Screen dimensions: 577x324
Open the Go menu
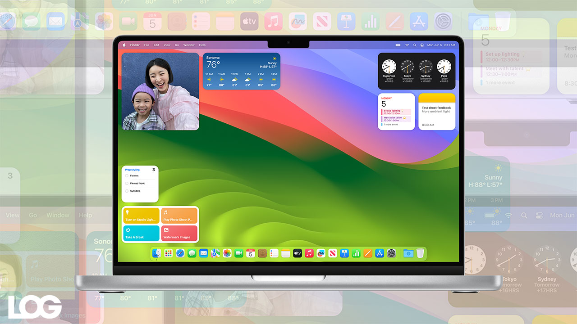click(177, 45)
